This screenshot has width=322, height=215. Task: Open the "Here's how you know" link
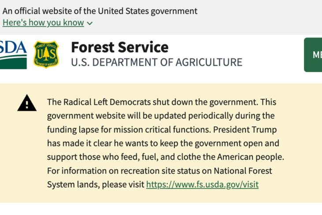[43, 23]
